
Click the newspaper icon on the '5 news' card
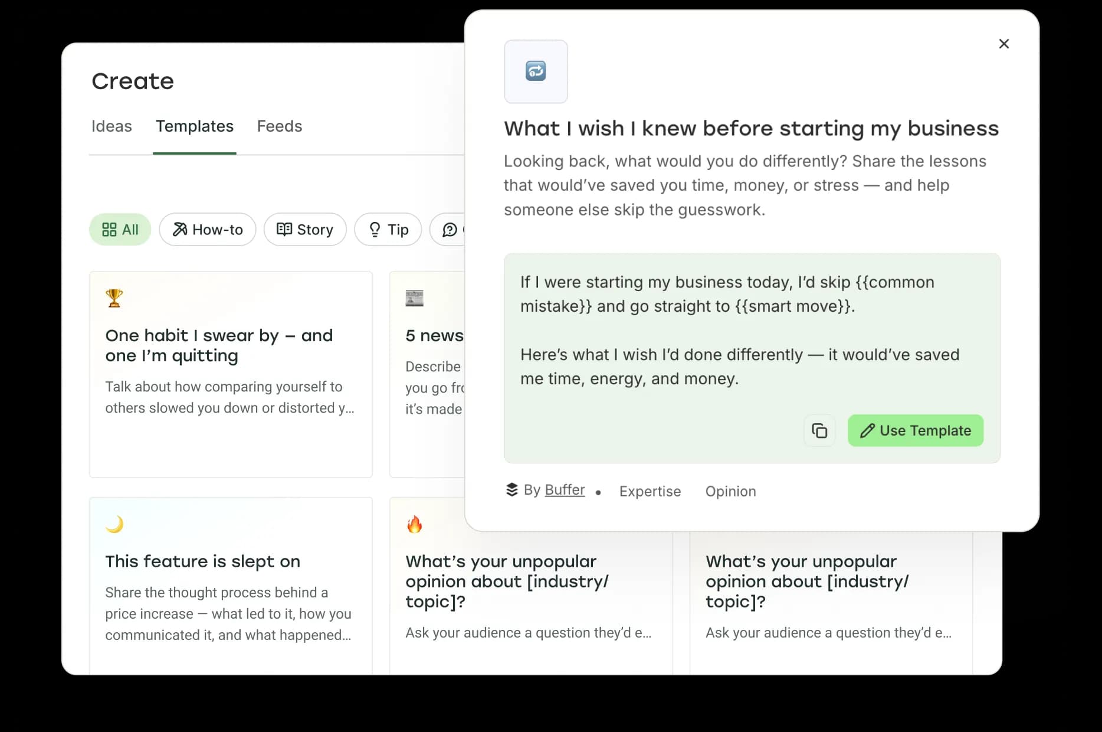tap(415, 298)
